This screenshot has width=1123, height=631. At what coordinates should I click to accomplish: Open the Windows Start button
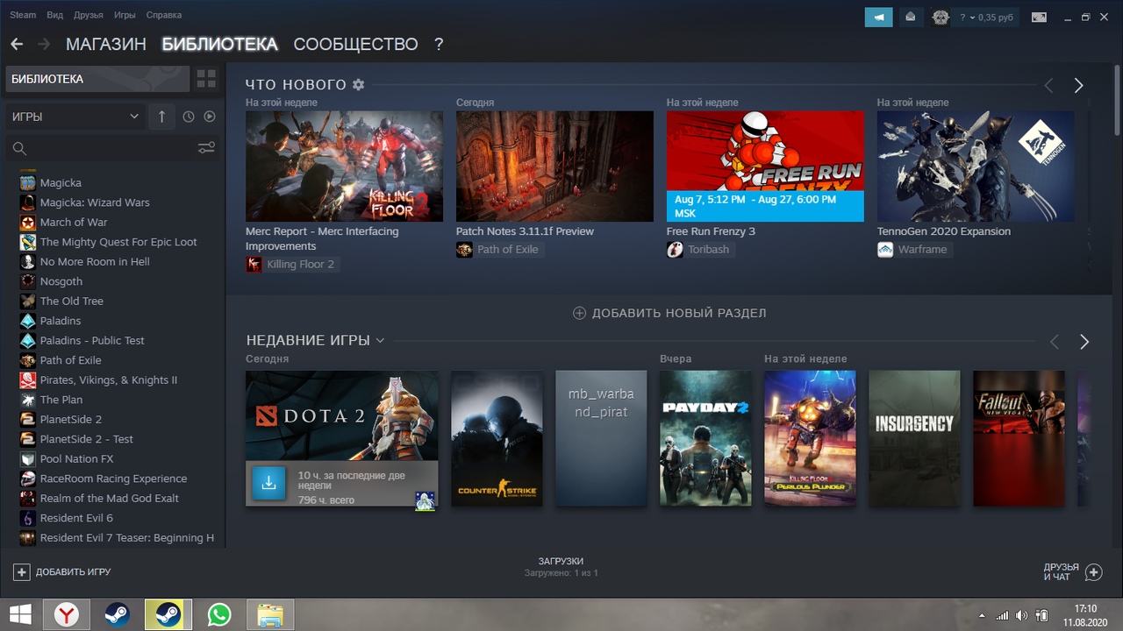point(21,614)
